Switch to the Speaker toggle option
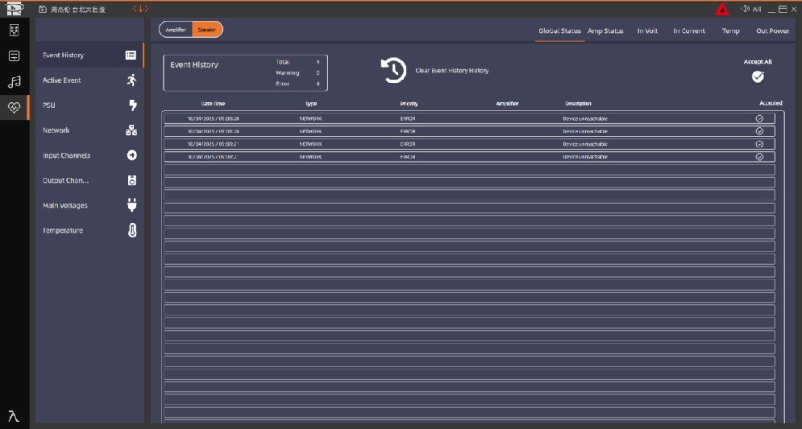 [x=207, y=30]
